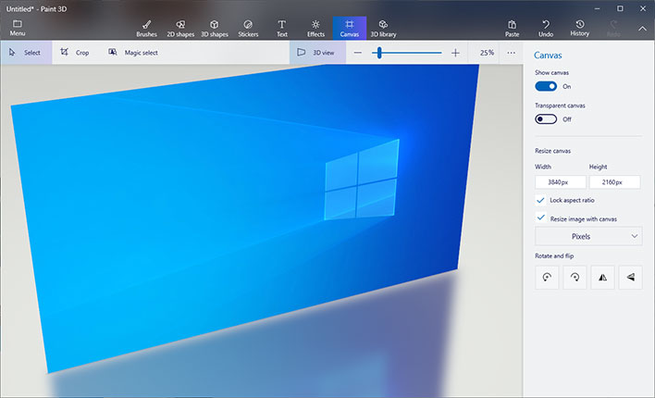Open the Menu folder icon
The image size is (655, 398).
pyautogui.click(x=18, y=28)
